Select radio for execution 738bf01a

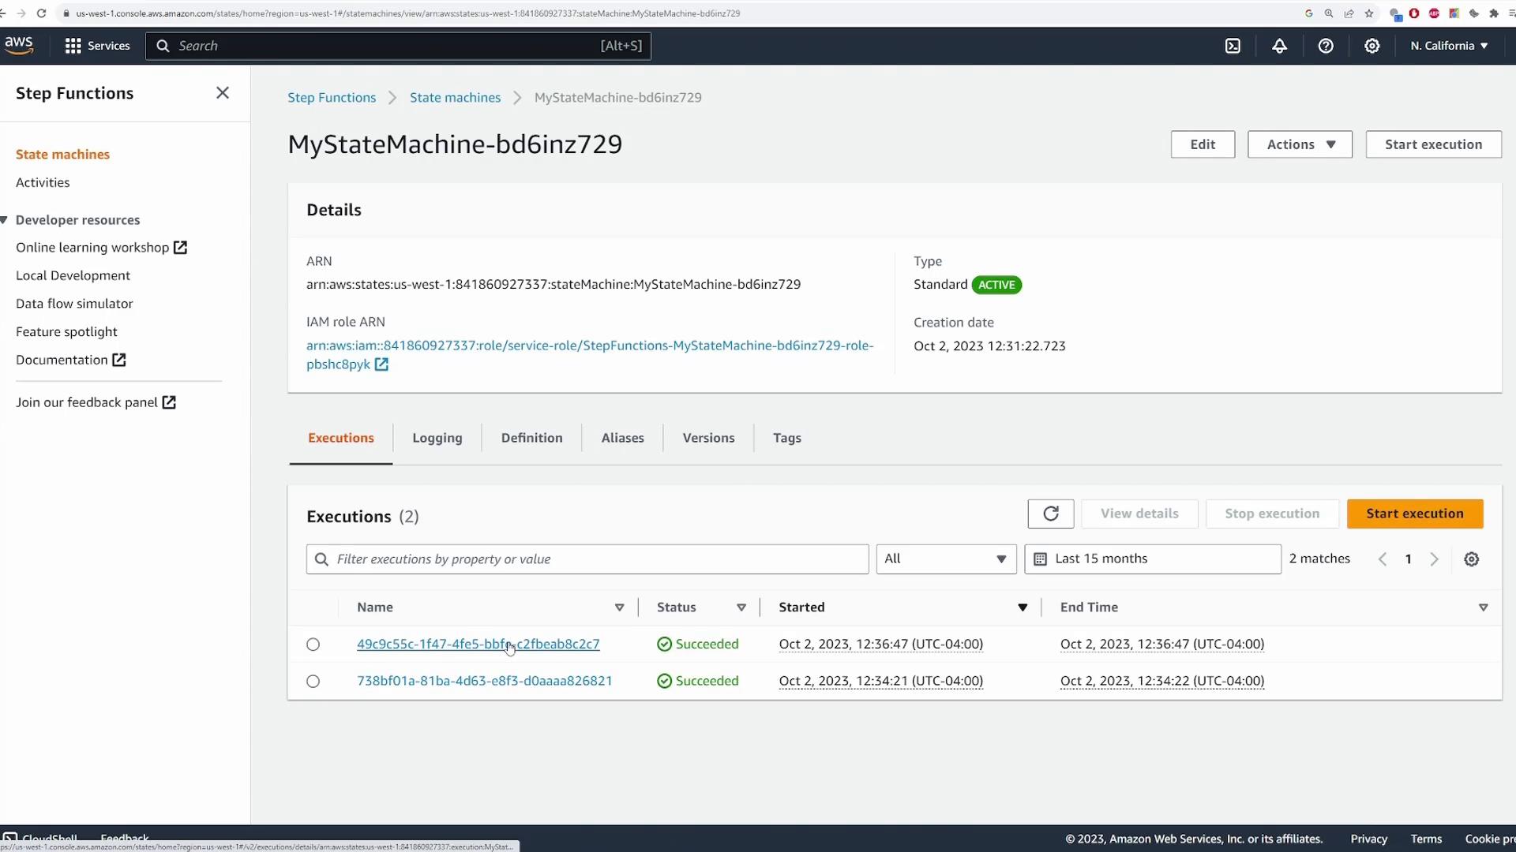pos(313,682)
